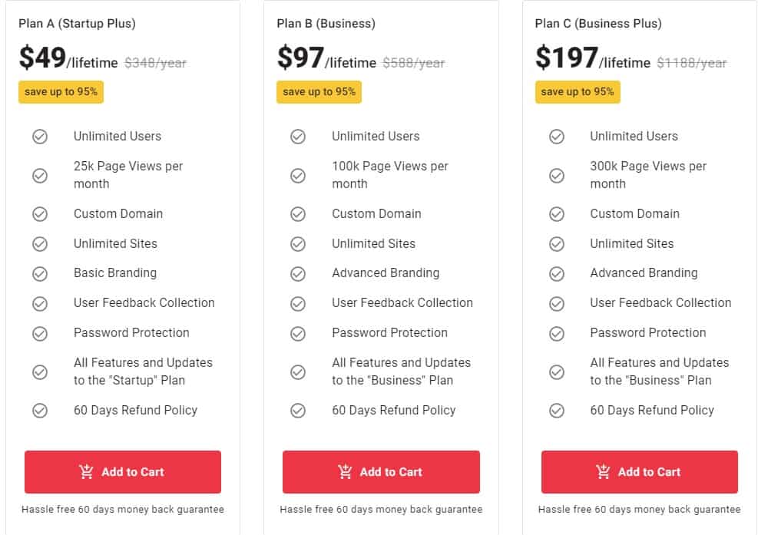The width and height of the screenshot is (758, 535).
Task: Toggle the Unlimited Sites check in Plan B
Action: [x=299, y=243]
